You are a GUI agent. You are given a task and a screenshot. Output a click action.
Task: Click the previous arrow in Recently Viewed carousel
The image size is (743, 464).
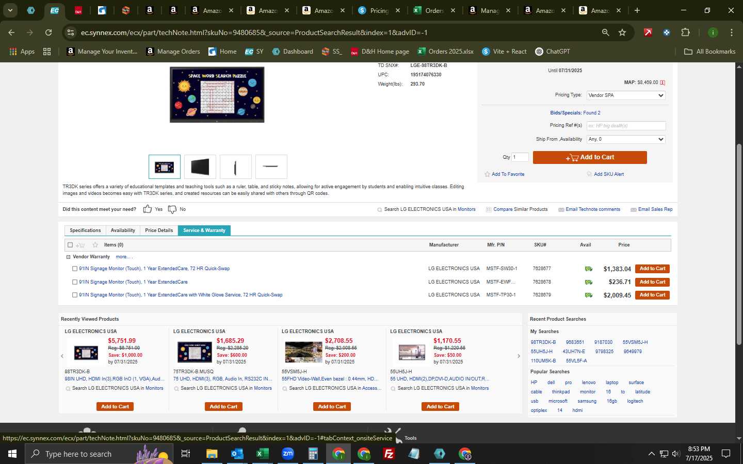(x=62, y=356)
